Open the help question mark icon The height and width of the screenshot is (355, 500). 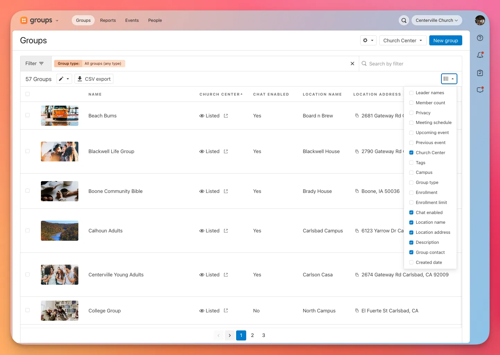(x=480, y=38)
